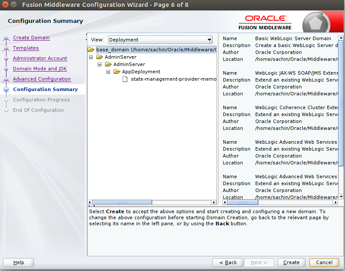Click the Administrator Account step marker icon
This screenshot has height=271, width=345.
pyautogui.click(x=6, y=59)
